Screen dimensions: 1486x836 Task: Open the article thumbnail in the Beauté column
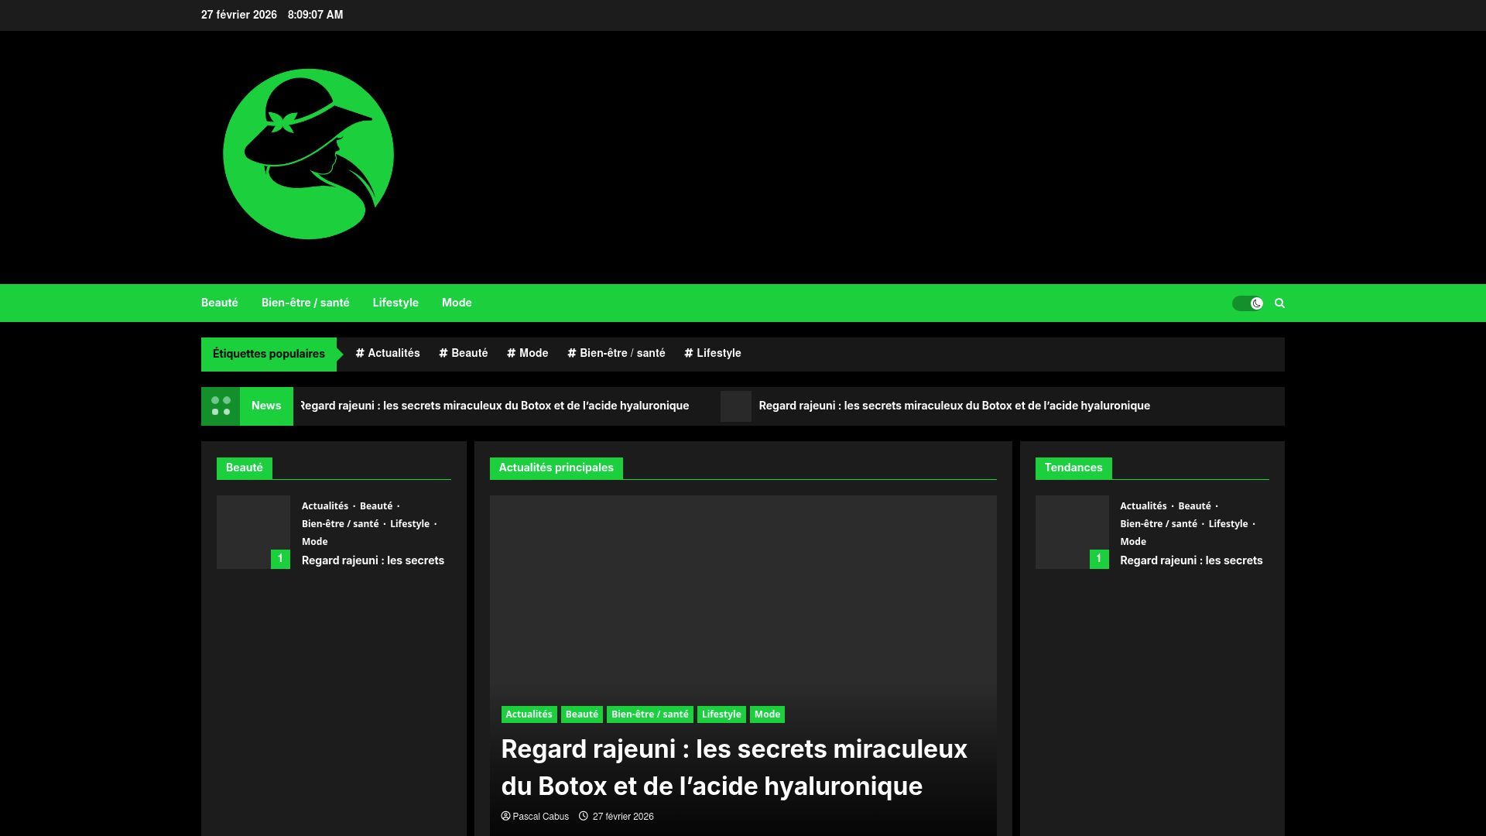[x=253, y=532]
